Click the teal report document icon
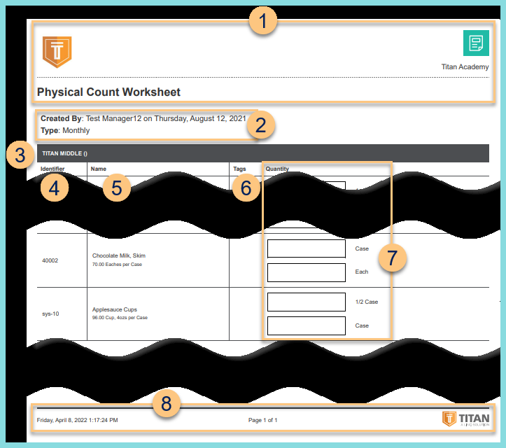 coord(476,43)
